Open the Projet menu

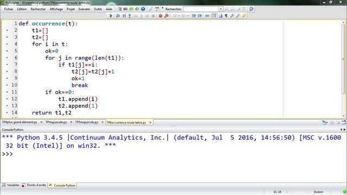[x=70, y=9]
